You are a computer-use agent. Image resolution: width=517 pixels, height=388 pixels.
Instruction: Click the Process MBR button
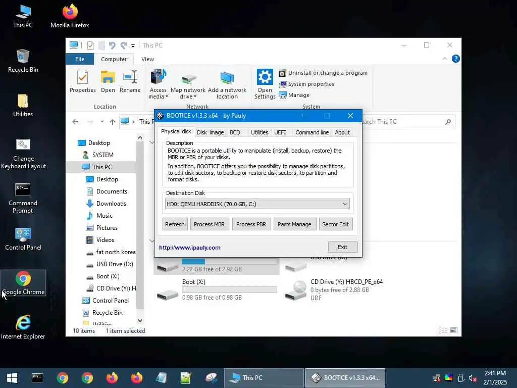pyautogui.click(x=210, y=224)
